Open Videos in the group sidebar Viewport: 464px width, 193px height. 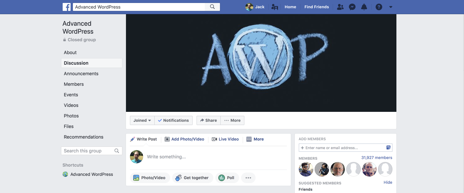(x=71, y=105)
